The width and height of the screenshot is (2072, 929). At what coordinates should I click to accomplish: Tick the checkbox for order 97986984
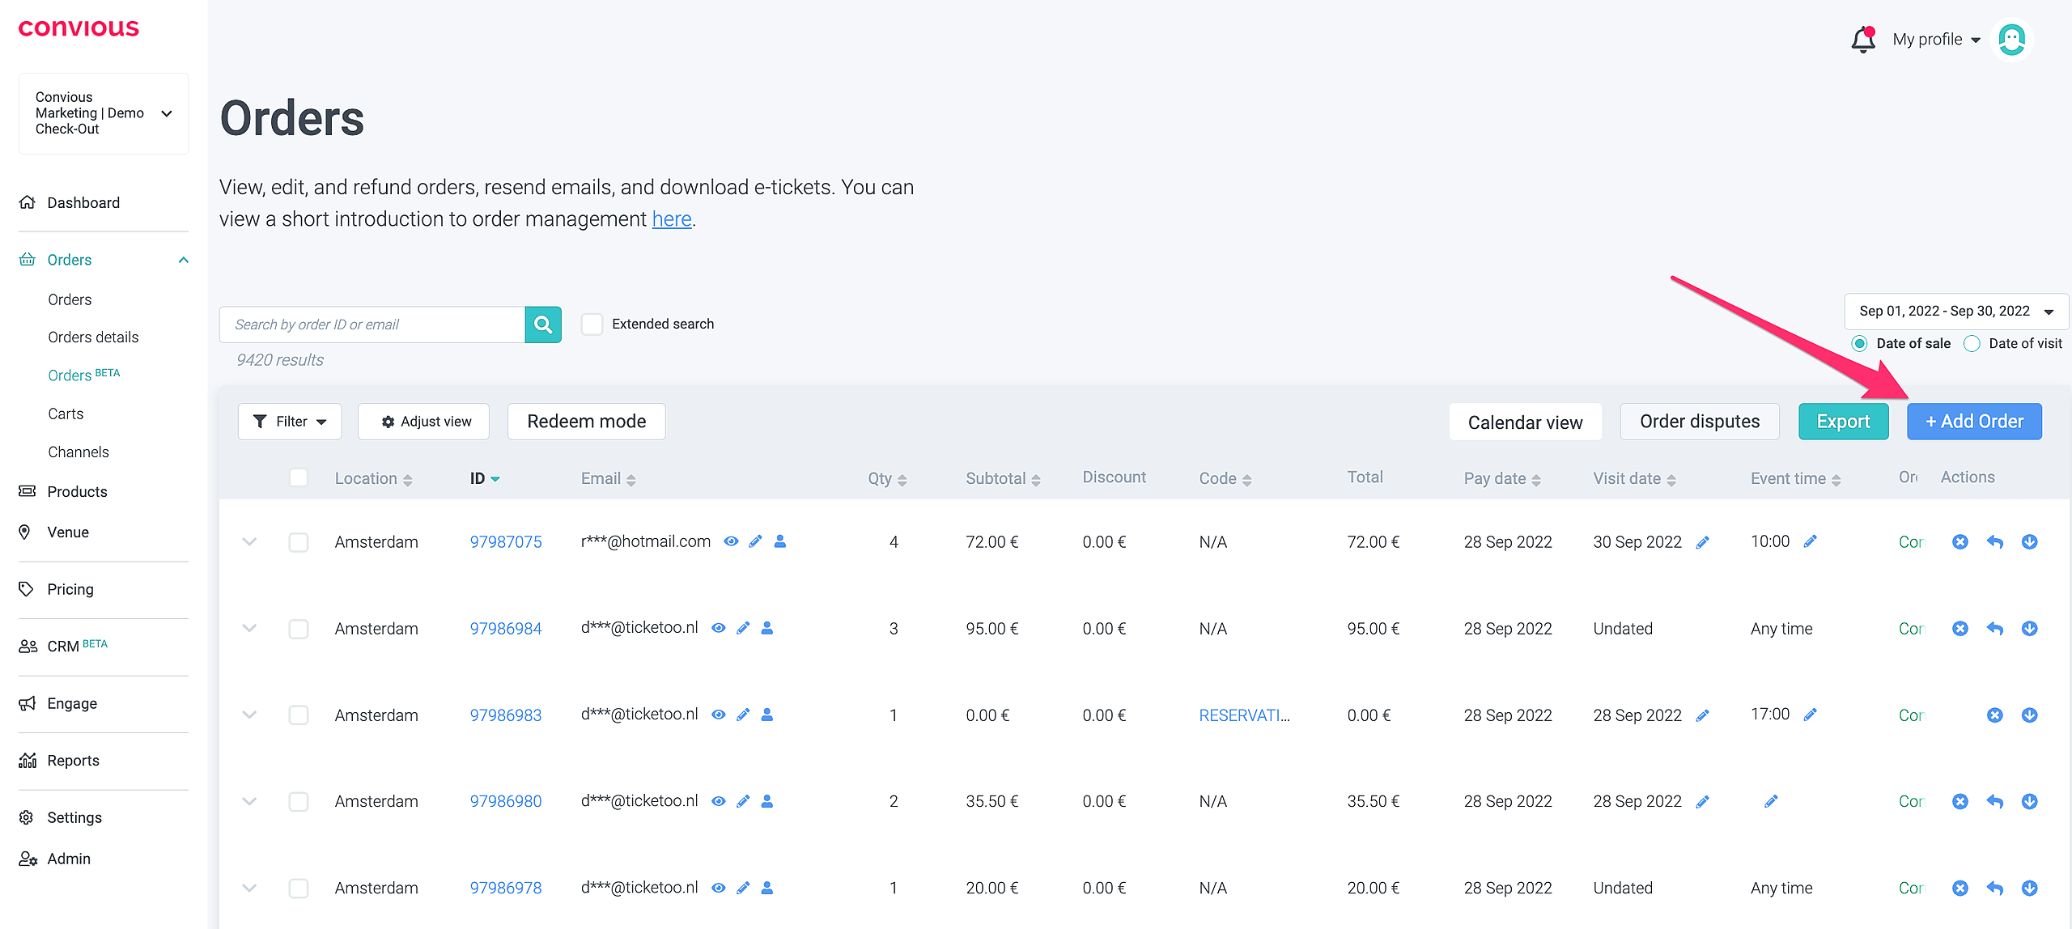pos(299,629)
